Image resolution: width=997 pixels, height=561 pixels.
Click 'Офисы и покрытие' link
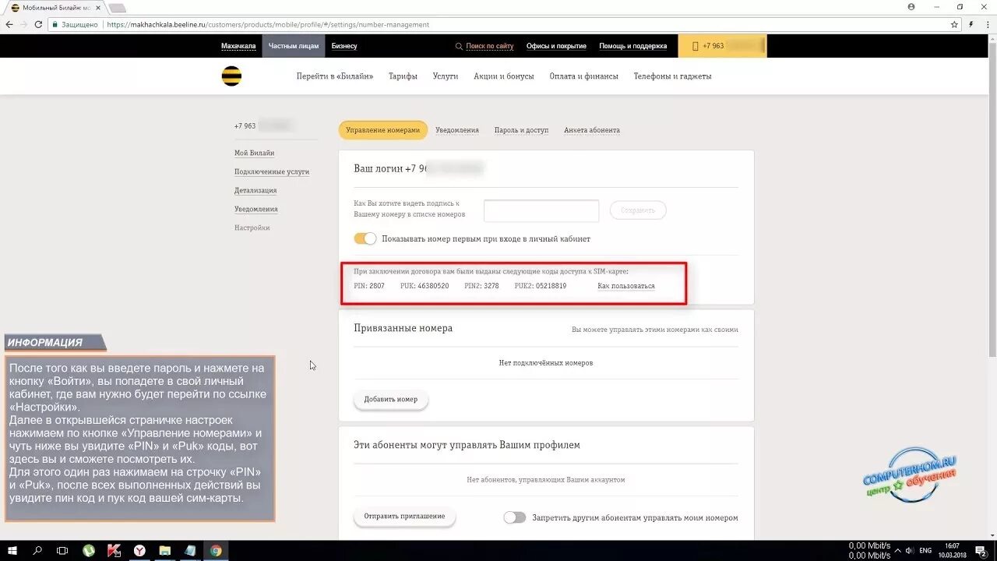click(556, 46)
